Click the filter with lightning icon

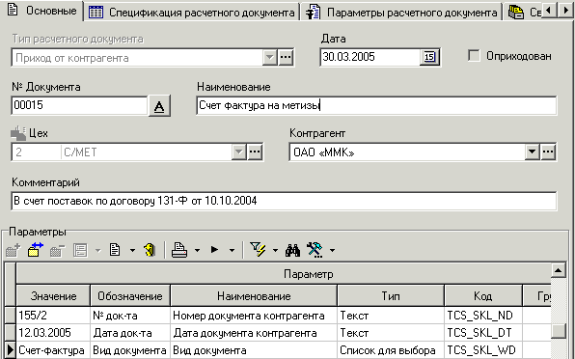pyautogui.click(x=258, y=250)
